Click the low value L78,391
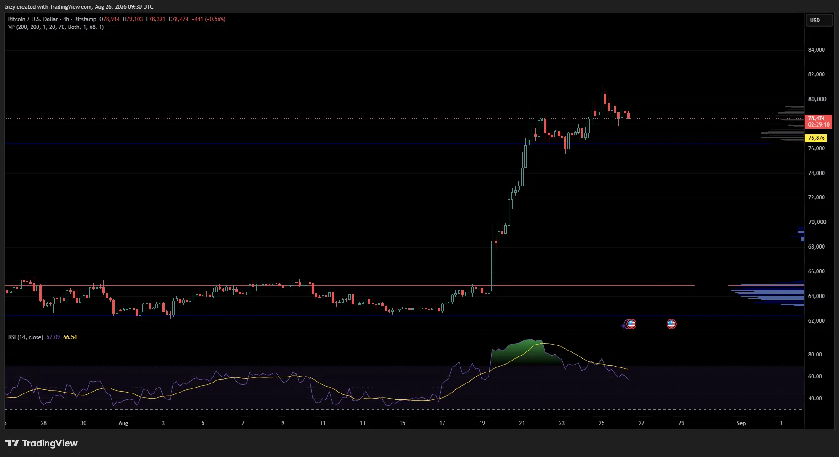This screenshot has height=457, width=839. tap(156, 19)
